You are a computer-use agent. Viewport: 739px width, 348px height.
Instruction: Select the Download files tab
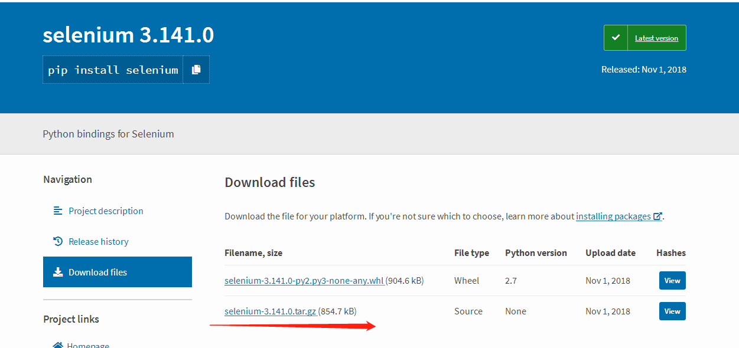pyautogui.click(x=118, y=272)
